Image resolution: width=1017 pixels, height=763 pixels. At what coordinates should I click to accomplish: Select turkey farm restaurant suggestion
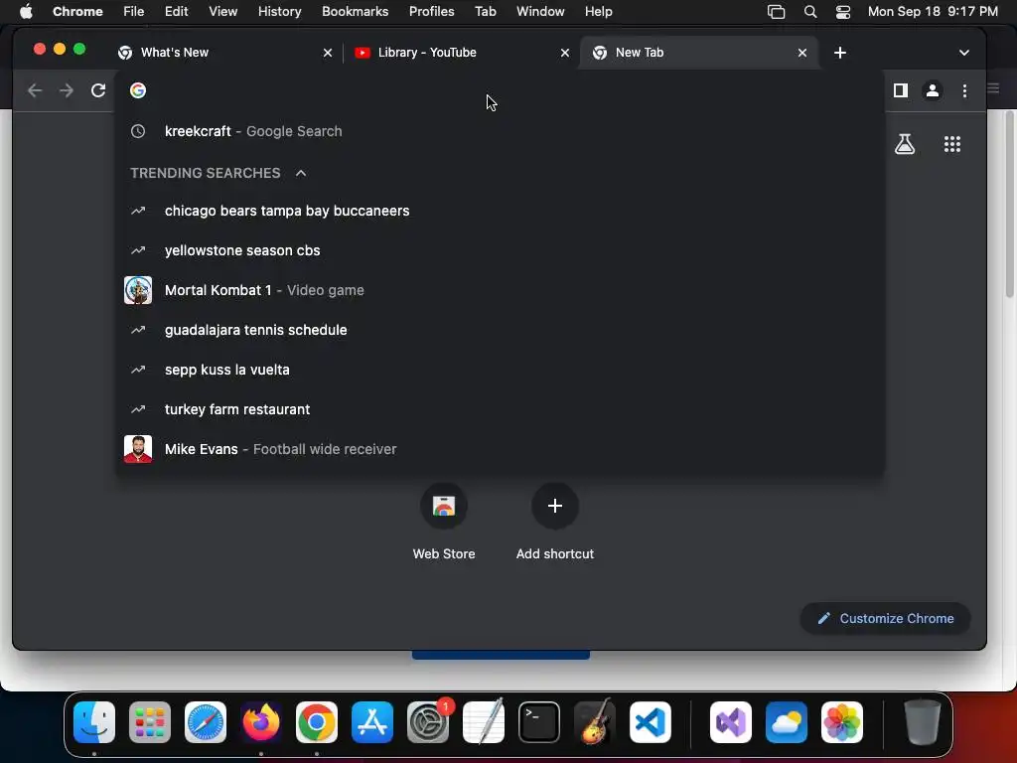click(x=501, y=409)
